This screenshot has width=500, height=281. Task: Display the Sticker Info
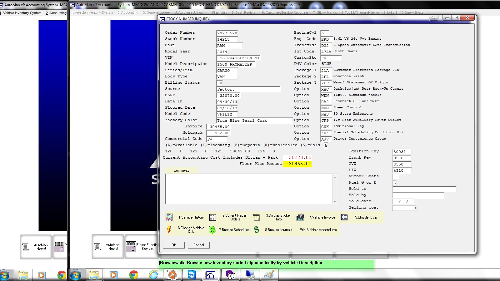[278, 217]
